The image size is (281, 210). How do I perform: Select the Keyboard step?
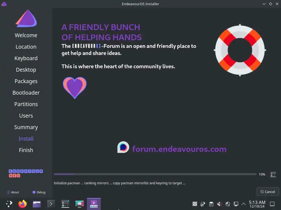pyautogui.click(x=26, y=59)
